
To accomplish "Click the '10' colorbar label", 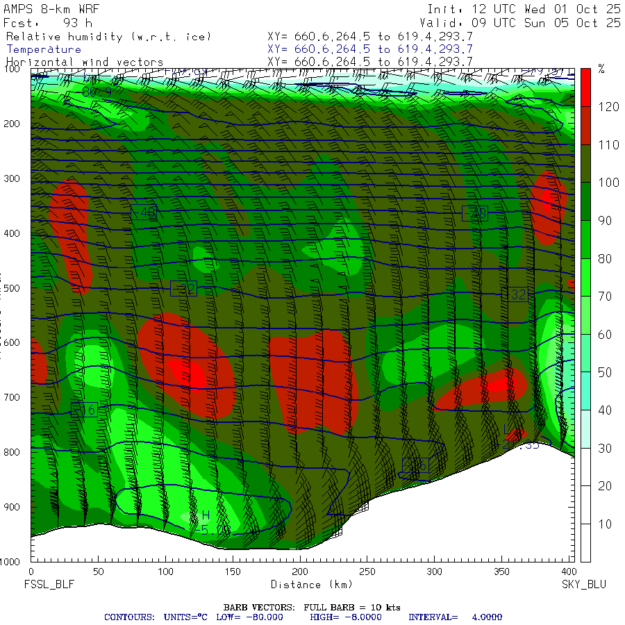I will click(x=605, y=524).
